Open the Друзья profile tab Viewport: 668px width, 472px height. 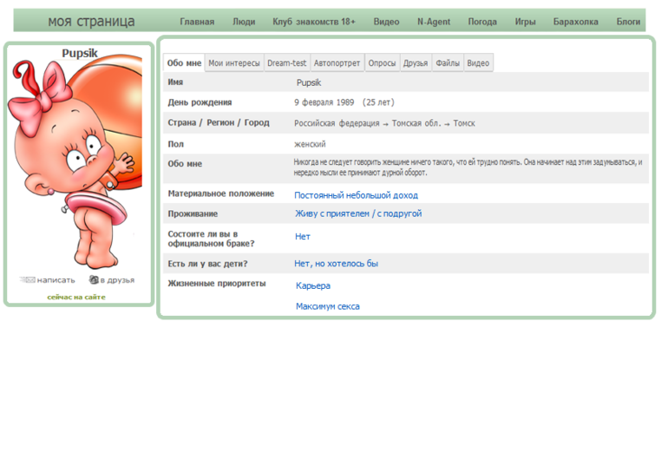tap(416, 63)
